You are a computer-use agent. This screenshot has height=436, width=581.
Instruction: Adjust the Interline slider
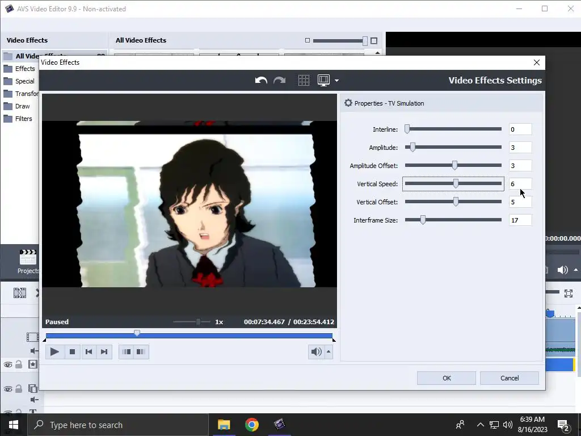click(453, 129)
